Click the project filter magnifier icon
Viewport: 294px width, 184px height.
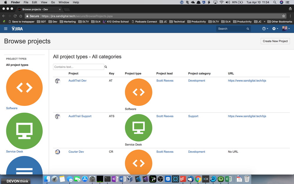point(106,67)
